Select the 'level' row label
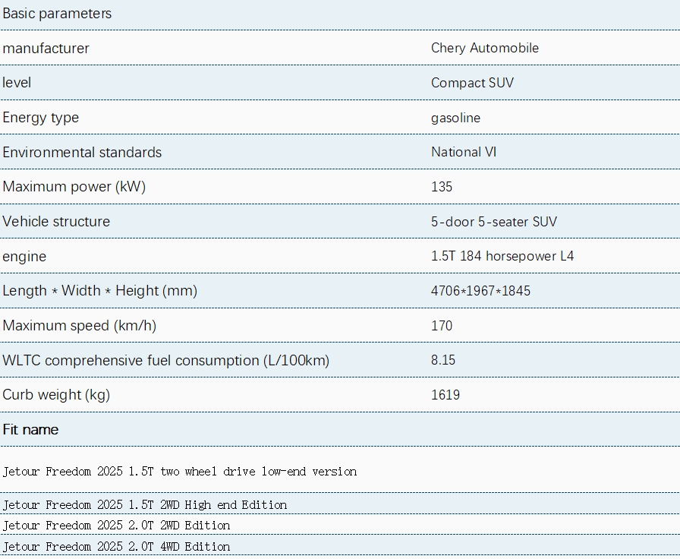The height and width of the screenshot is (559, 680). (x=17, y=83)
